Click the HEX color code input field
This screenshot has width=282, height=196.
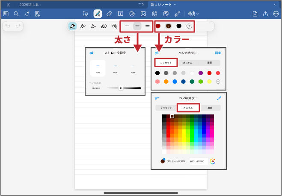pos(199,161)
